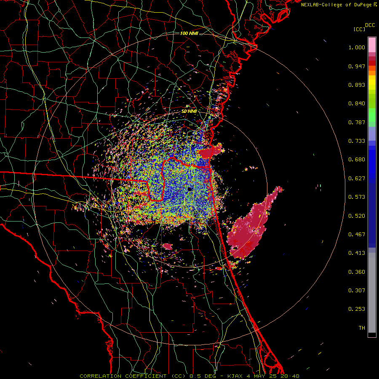379x379 pixels.
Task: Click the green color band beside 0.787
Action: [372, 117]
